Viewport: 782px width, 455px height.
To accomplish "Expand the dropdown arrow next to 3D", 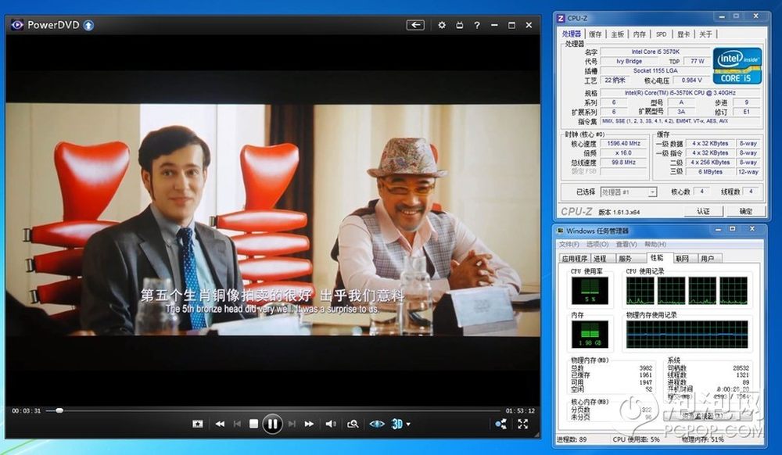I will [x=408, y=424].
